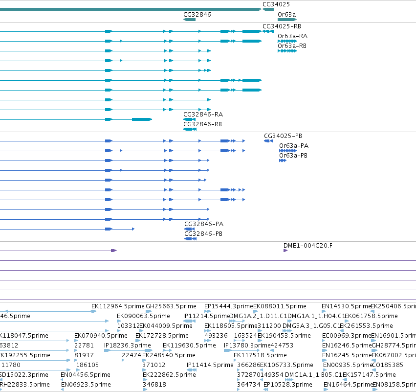Click the CG32846-PA protein label
The width and height of the screenshot is (416, 392).
pos(204,224)
